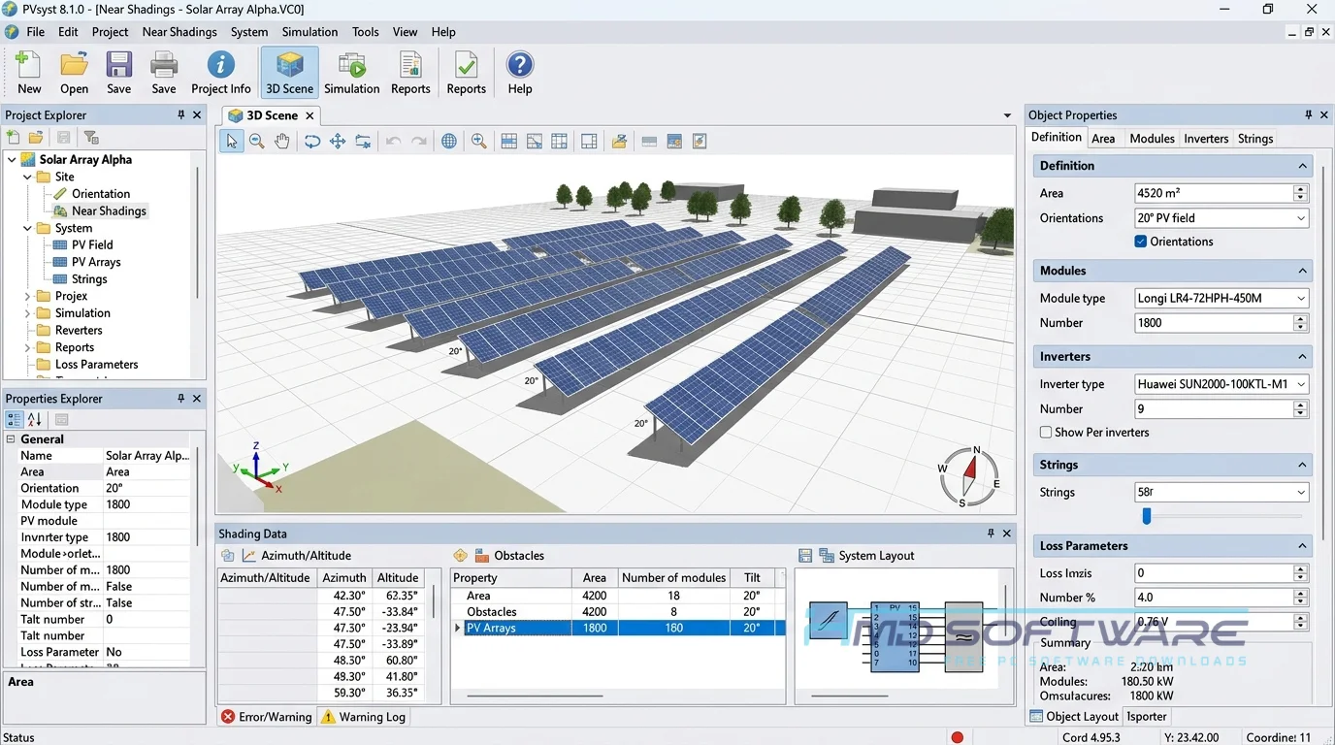Click the undo arrow in 3D Scene toolbar
Screen dimensions: 1335x745
pyautogui.click(x=393, y=141)
